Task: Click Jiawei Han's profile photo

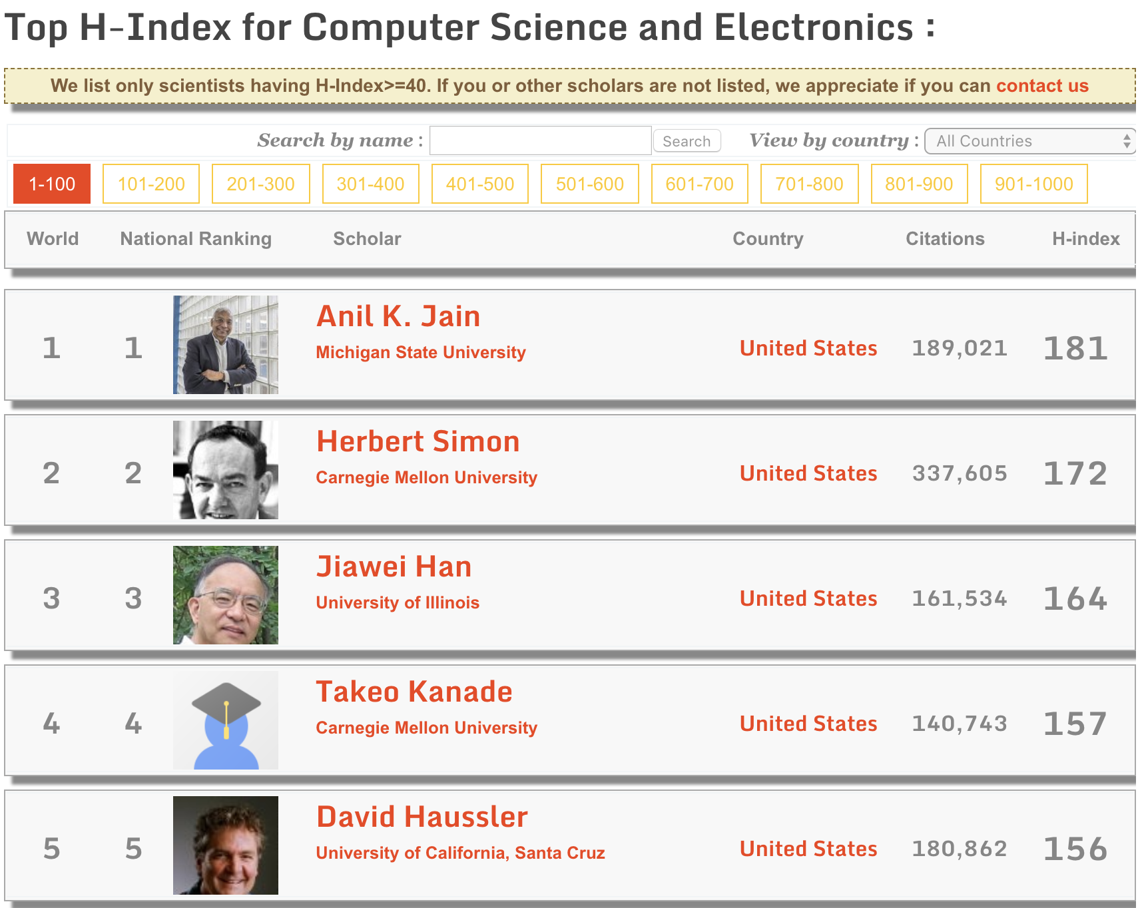Action: (x=226, y=595)
